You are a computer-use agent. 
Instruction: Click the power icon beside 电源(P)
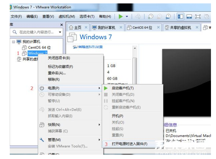click(x=42, y=88)
